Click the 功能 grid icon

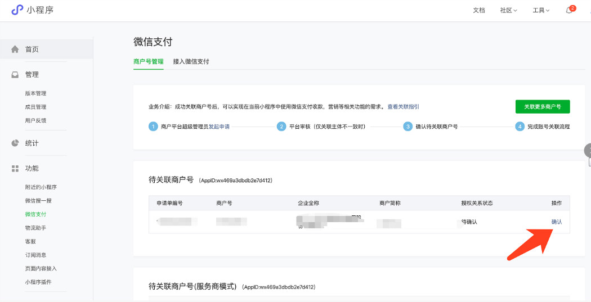coord(15,168)
